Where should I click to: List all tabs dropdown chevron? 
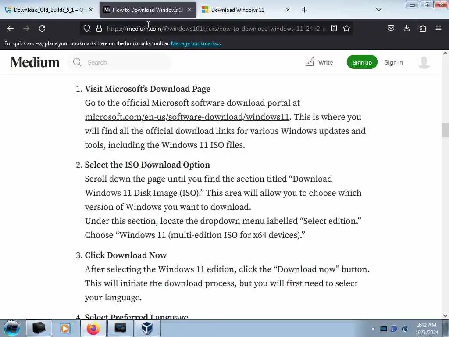click(379, 10)
